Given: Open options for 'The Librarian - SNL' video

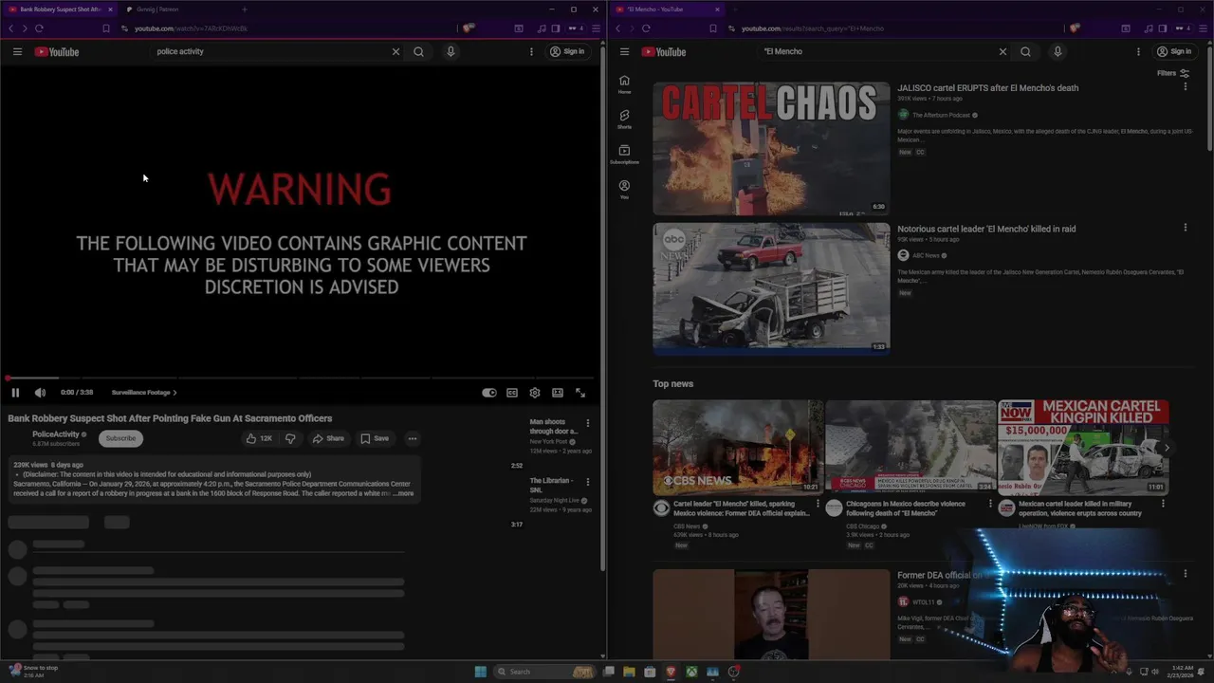Looking at the screenshot, I should point(587,482).
